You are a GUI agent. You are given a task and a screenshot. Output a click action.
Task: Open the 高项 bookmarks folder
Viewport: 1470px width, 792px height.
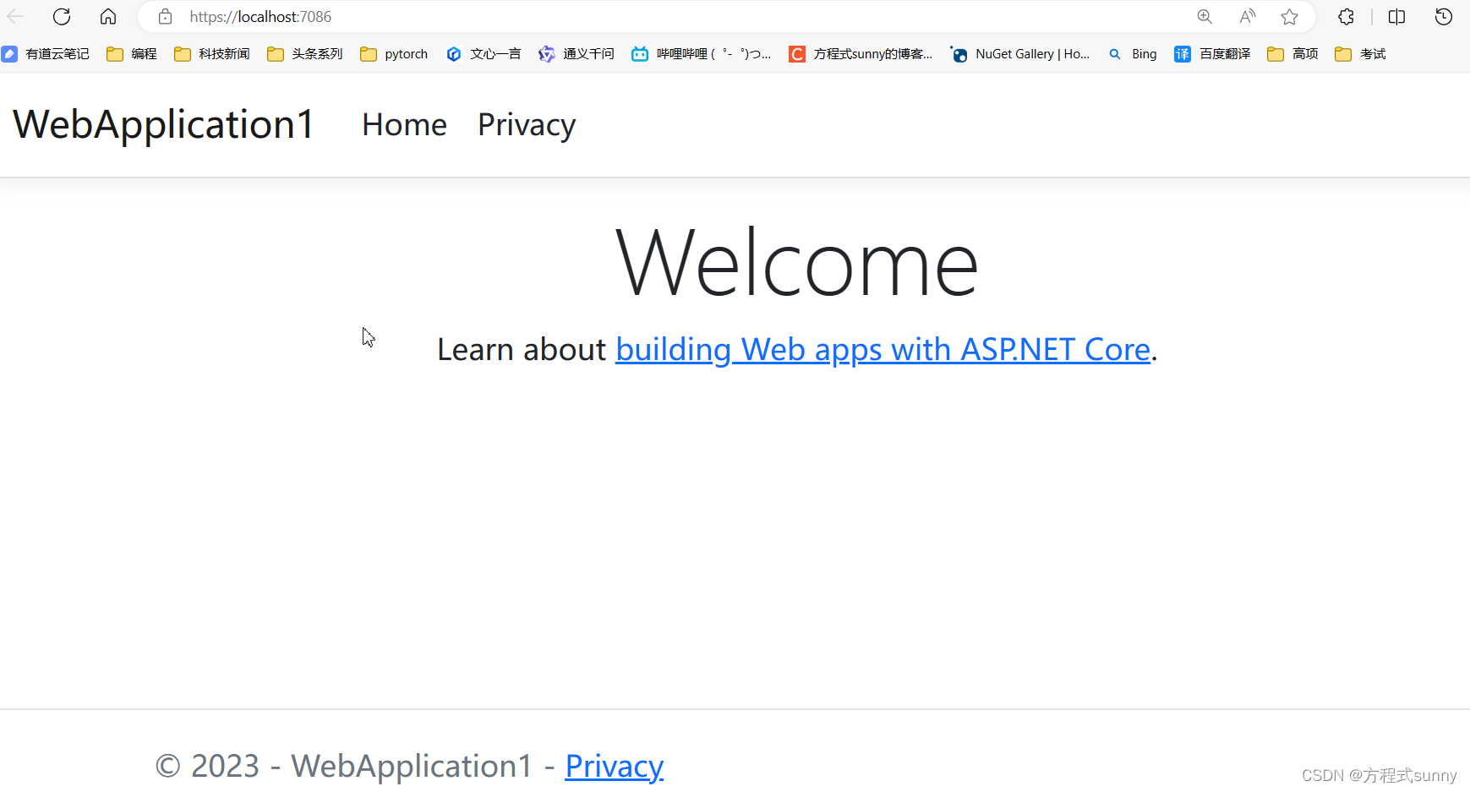click(x=1293, y=54)
